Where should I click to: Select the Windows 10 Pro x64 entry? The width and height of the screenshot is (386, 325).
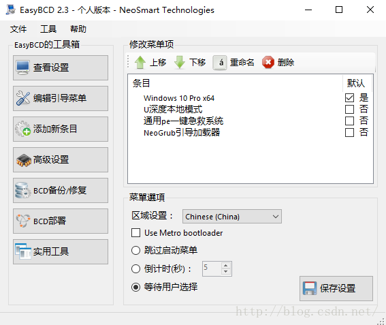(x=179, y=98)
